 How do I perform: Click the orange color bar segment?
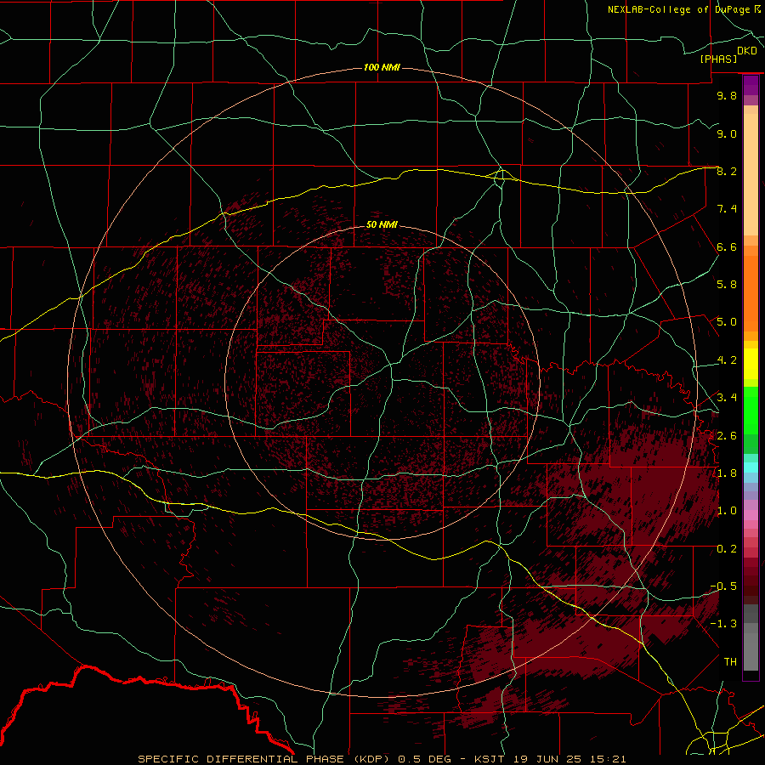click(751, 294)
